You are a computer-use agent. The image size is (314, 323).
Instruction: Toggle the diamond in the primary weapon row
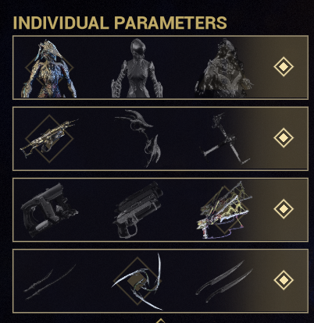tap(284, 138)
